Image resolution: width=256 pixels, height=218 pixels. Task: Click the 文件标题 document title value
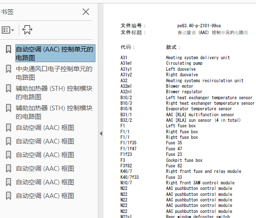click(213, 32)
